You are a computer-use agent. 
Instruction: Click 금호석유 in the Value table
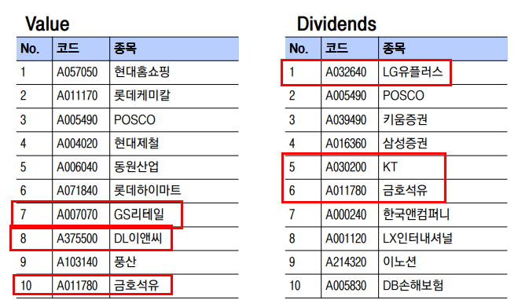137,286
